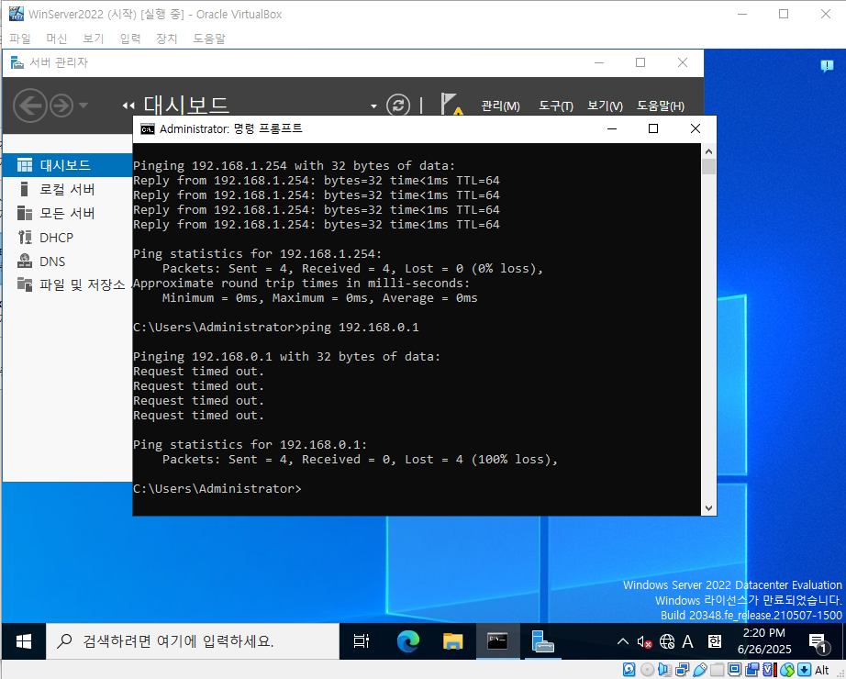846x679 pixels.
Task: Click VirtualBox network adapter indicator
Action: pyautogui.click(x=683, y=669)
